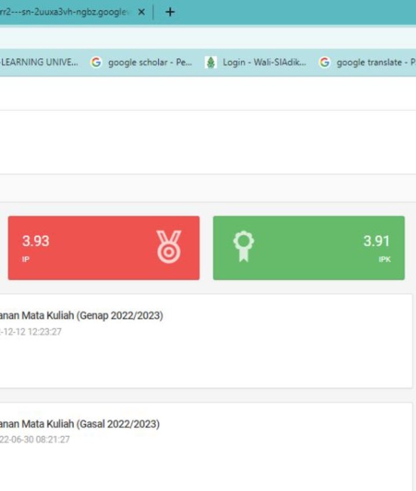The height and width of the screenshot is (491, 416).
Task: Open the E-LEARNING UNIVE... bookmark
Action: tap(39, 62)
